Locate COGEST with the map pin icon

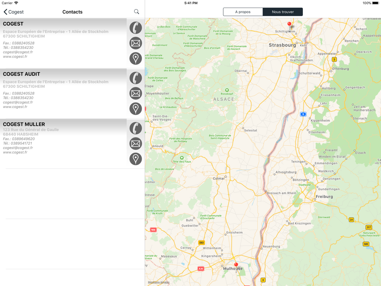click(x=136, y=58)
